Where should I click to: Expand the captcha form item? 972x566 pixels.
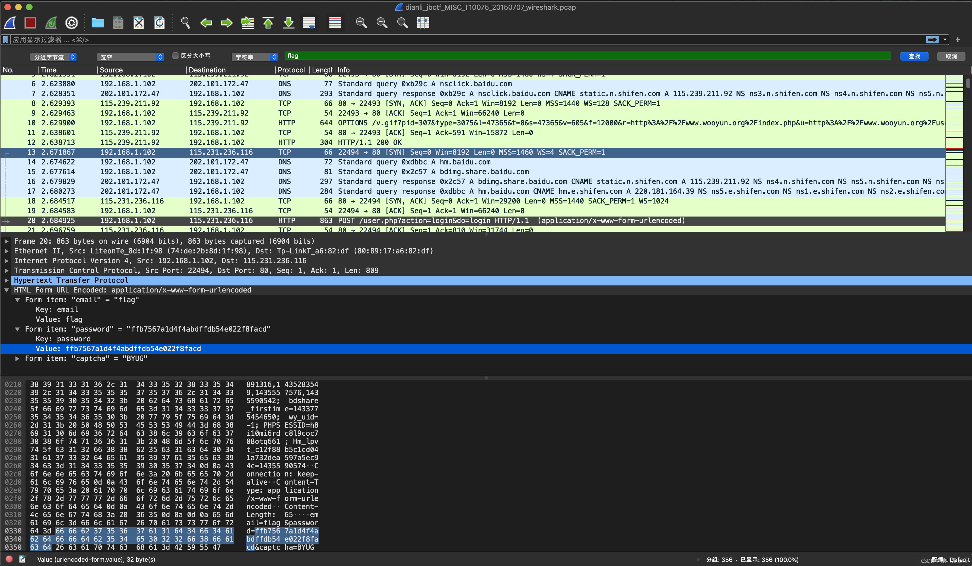[17, 359]
